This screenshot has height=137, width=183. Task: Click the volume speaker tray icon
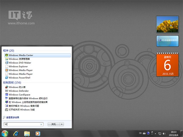(x=164, y=133)
